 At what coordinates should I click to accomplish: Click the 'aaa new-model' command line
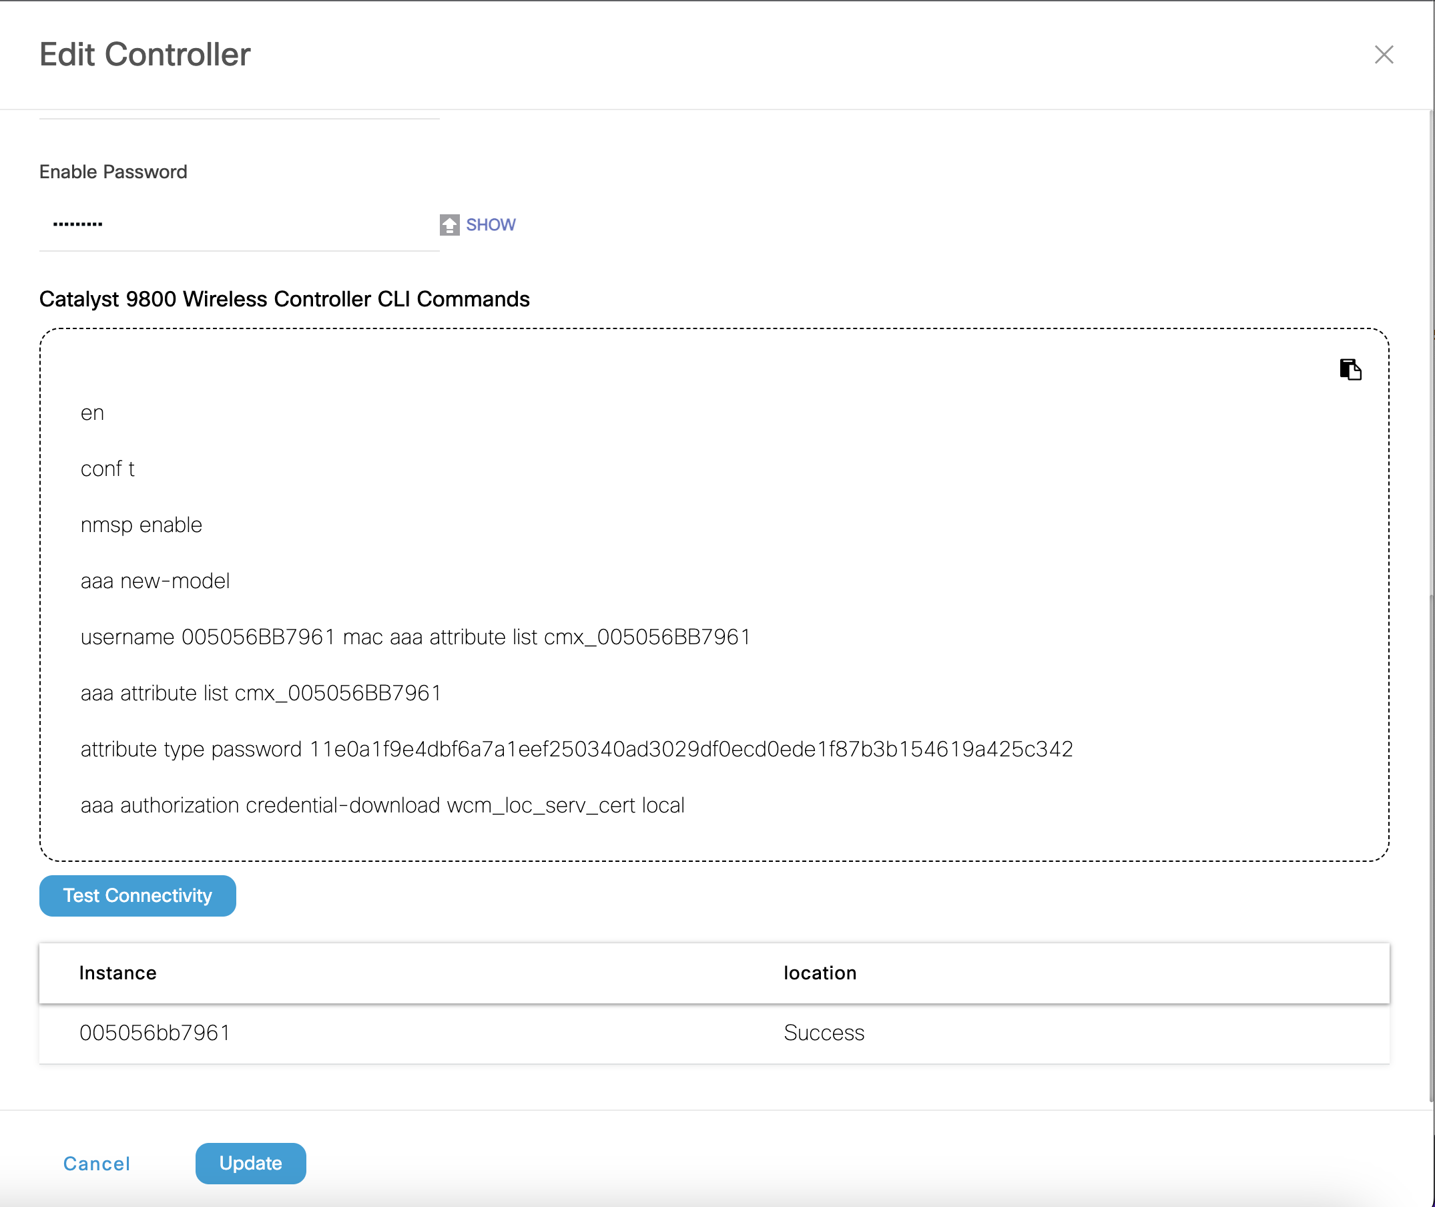[x=156, y=581]
